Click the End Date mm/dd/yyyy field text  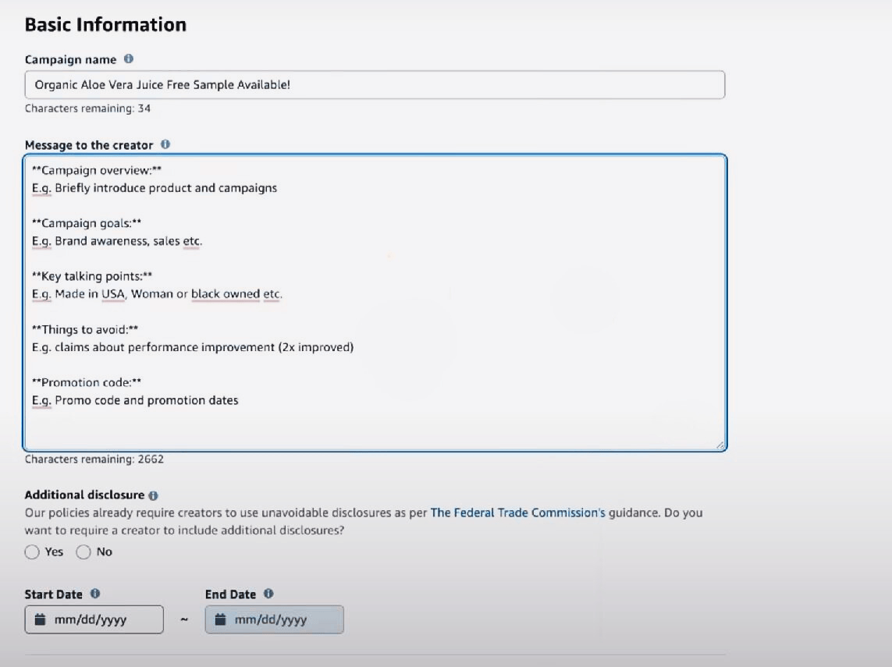click(x=271, y=619)
